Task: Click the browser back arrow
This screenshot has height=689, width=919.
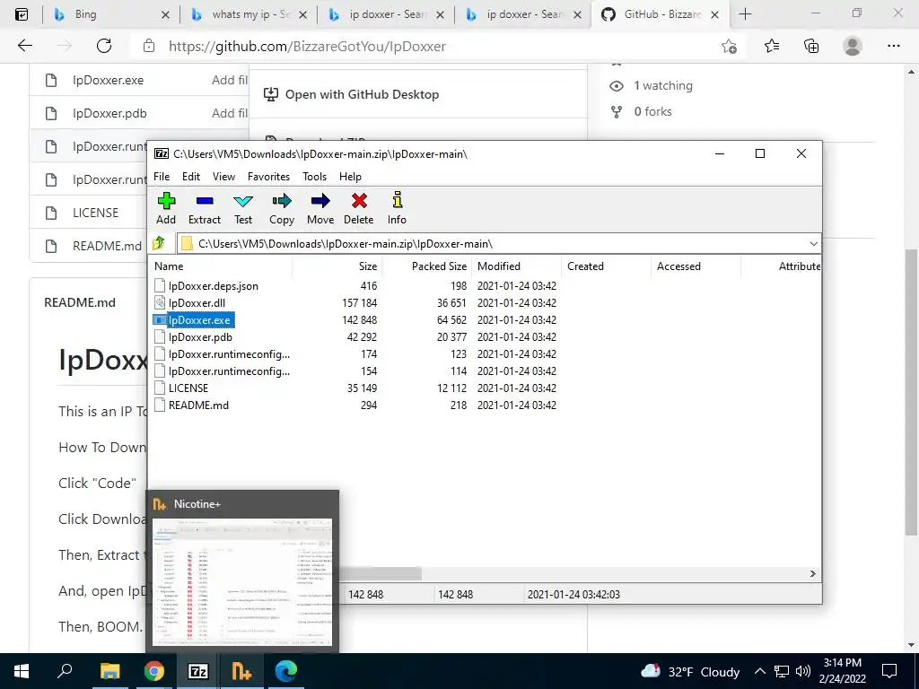Action: 25,46
